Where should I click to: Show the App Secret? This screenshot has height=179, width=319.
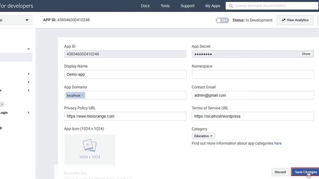(306, 54)
